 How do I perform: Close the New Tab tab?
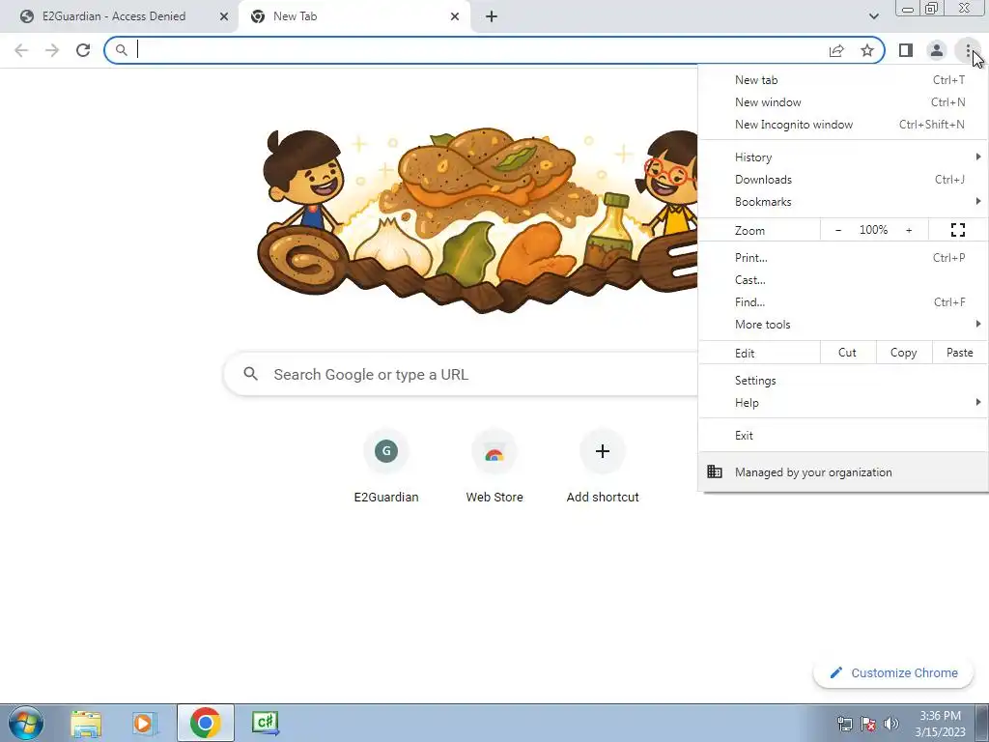[455, 17]
